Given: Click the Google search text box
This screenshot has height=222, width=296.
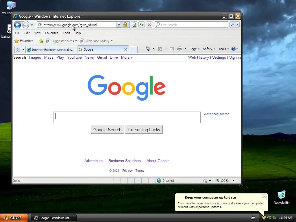Looking at the screenshot, I should click(x=127, y=117).
